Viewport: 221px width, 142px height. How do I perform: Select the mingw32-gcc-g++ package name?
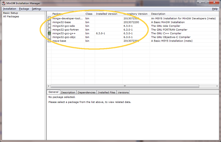[x=64, y=33]
